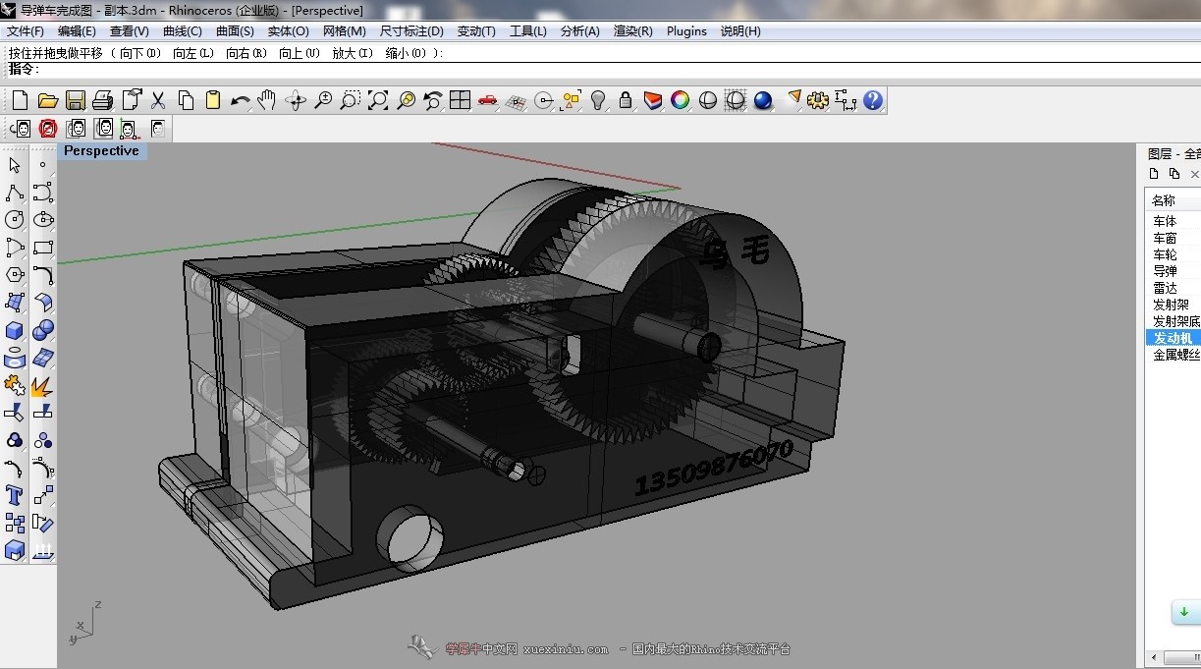Click the red prohibited face icon
1201x669 pixels.
point(47,129)
